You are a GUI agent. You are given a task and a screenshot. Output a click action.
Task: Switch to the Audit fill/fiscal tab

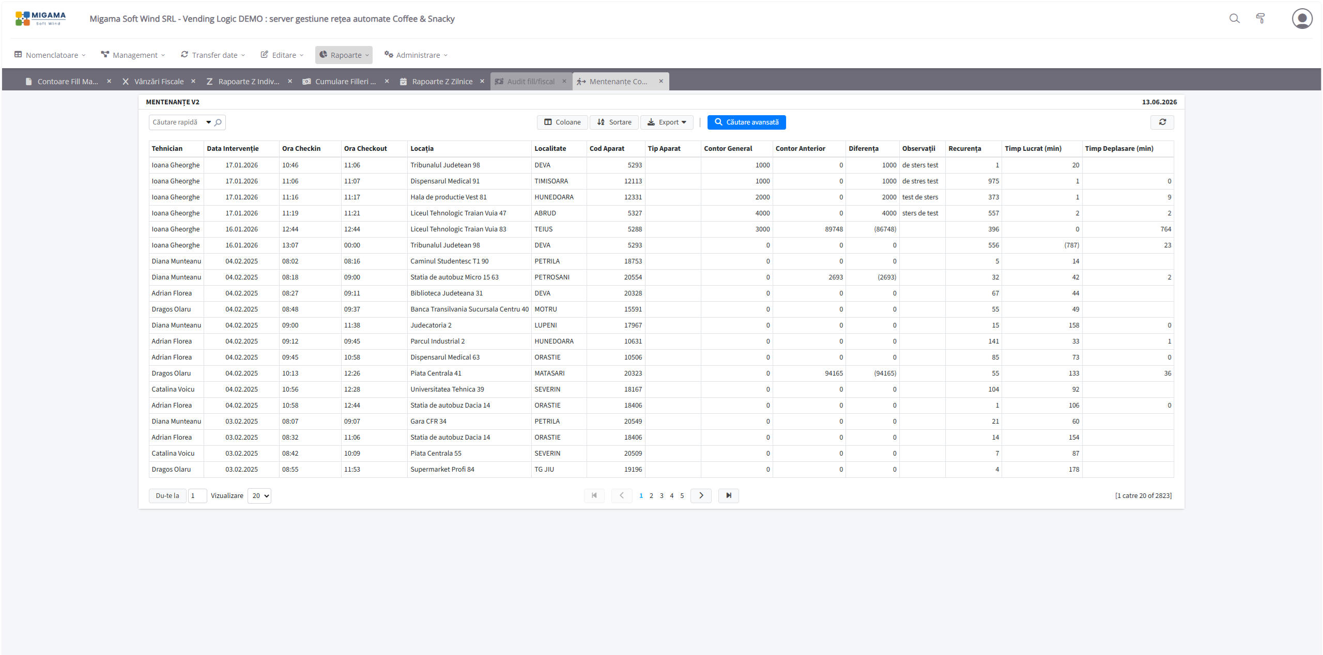click(531, 82)
